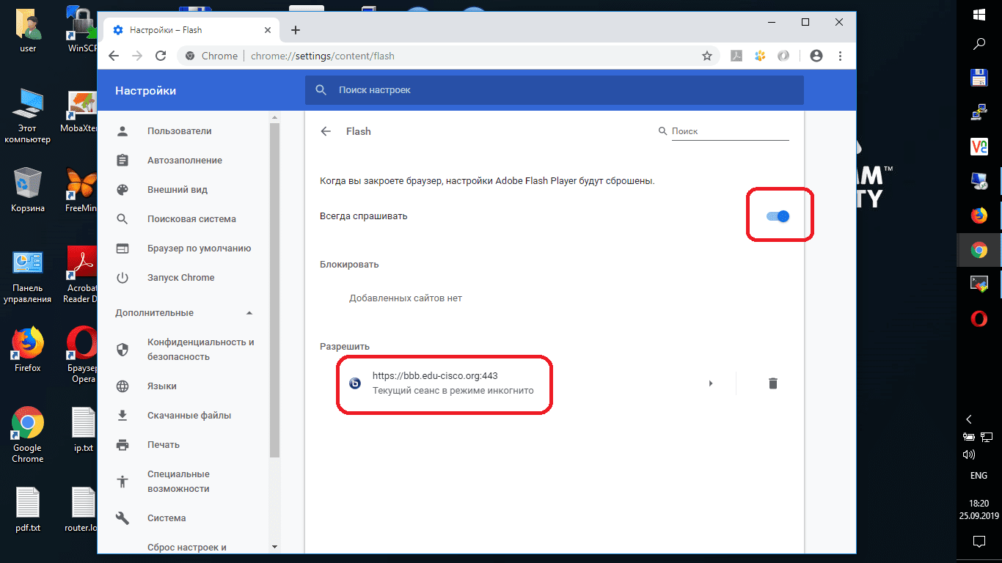Delete the bbb.edu-cisco.org site entry

click(x=772, y=383)
